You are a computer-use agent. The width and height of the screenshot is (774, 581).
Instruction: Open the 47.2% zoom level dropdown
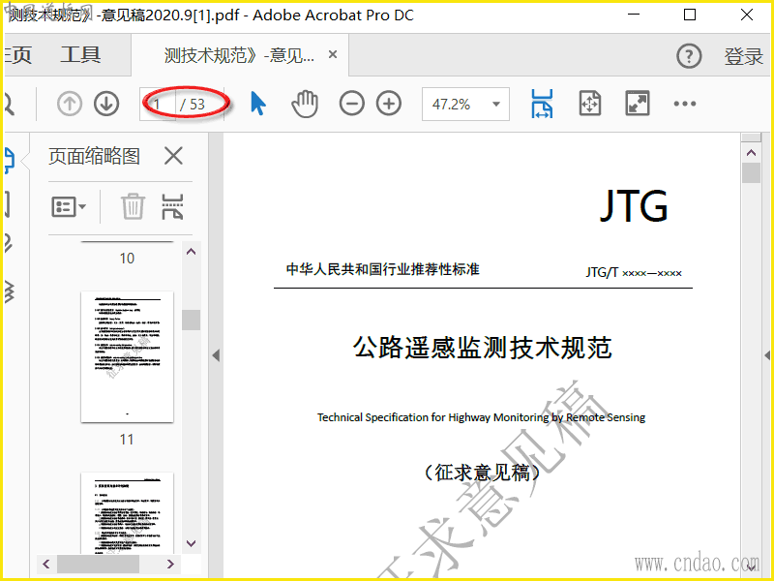coord(465,105)
